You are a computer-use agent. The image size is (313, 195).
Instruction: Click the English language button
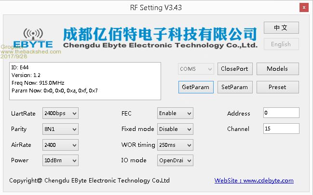point(281,44)
